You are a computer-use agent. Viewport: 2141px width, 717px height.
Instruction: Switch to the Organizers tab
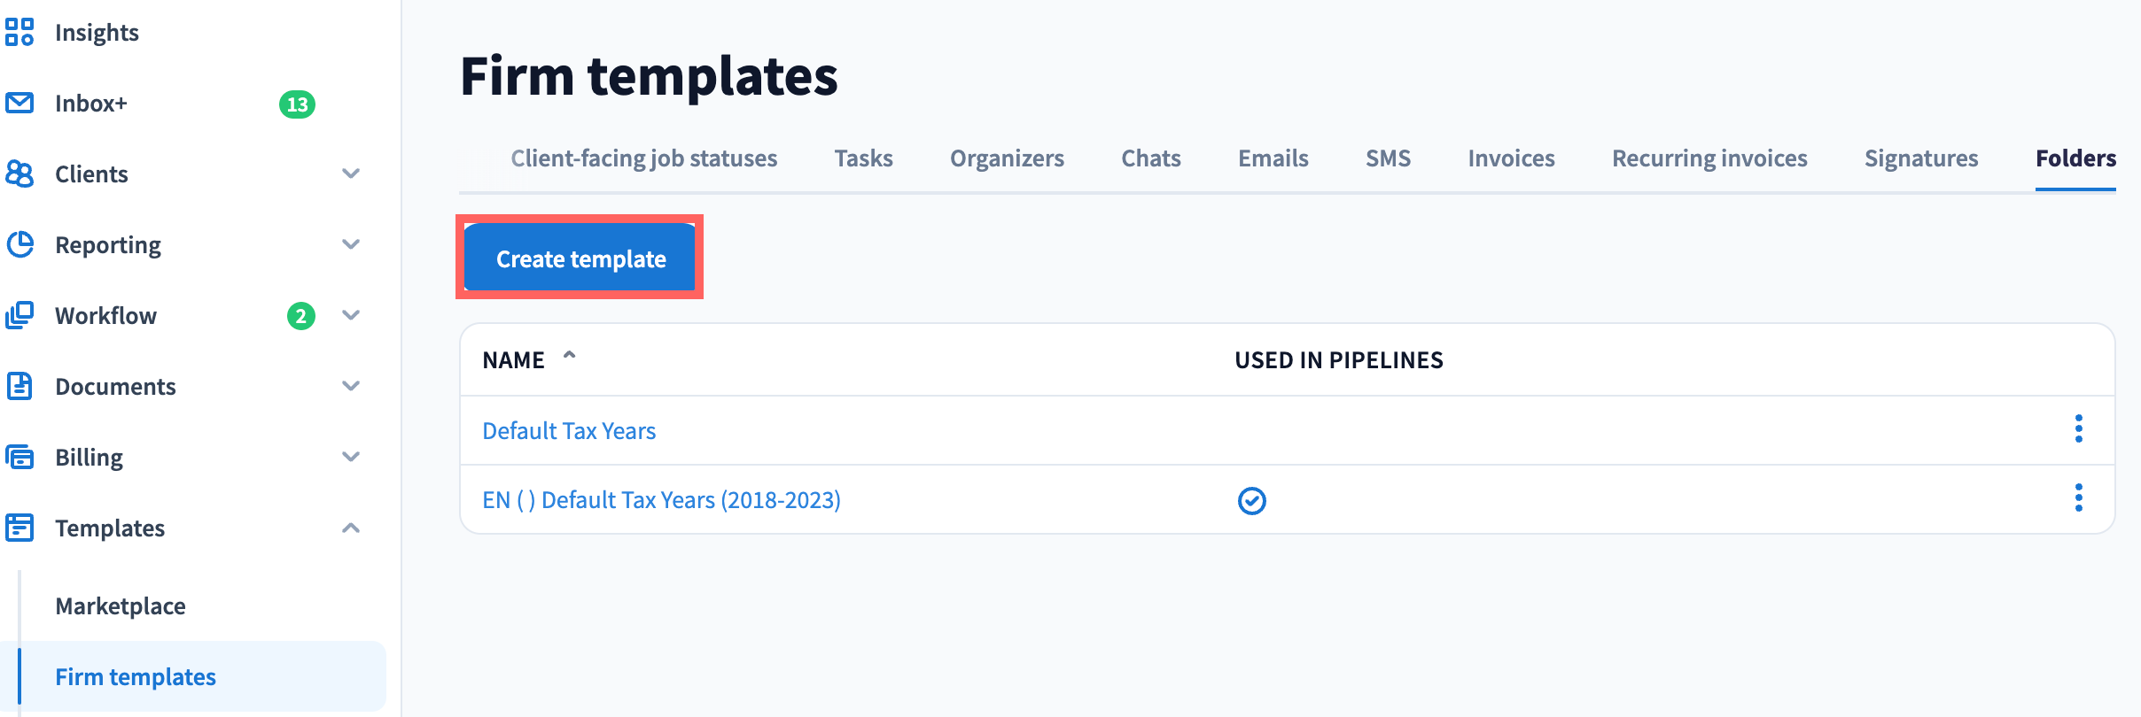(x=1007, y=158)
